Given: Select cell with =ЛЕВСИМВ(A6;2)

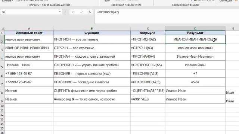Looking at the screenshot, I should tap(148, 74).
